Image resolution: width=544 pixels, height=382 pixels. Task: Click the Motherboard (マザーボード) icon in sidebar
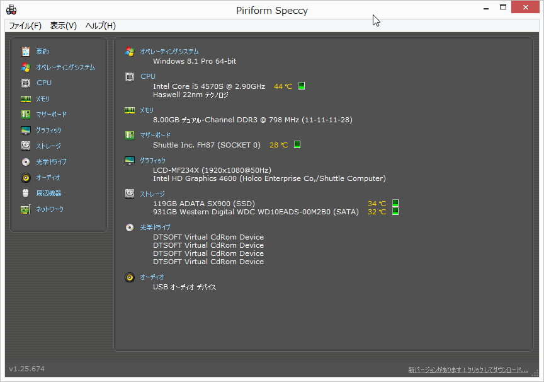coord(26,115)
